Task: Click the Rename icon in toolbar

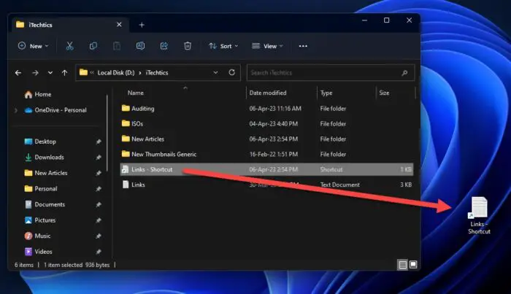Action: [140, 46]
